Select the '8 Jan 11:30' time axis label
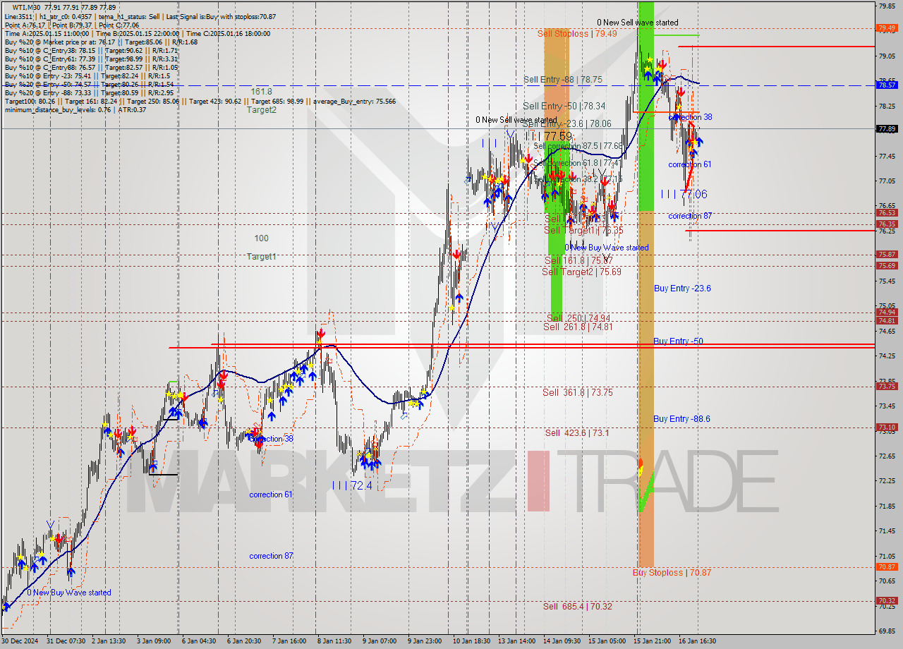The image size is (903, 649). 334,641
